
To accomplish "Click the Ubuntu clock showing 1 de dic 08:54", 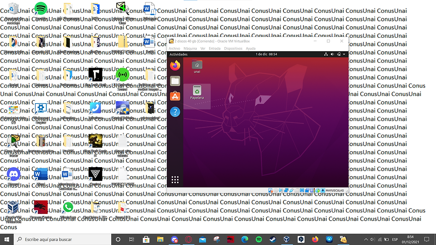I will 266,54.
